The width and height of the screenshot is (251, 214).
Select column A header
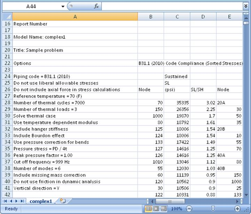point(75,16)
